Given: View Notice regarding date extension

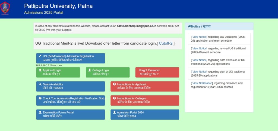Looking at the screenshot, I should (200, 60).
